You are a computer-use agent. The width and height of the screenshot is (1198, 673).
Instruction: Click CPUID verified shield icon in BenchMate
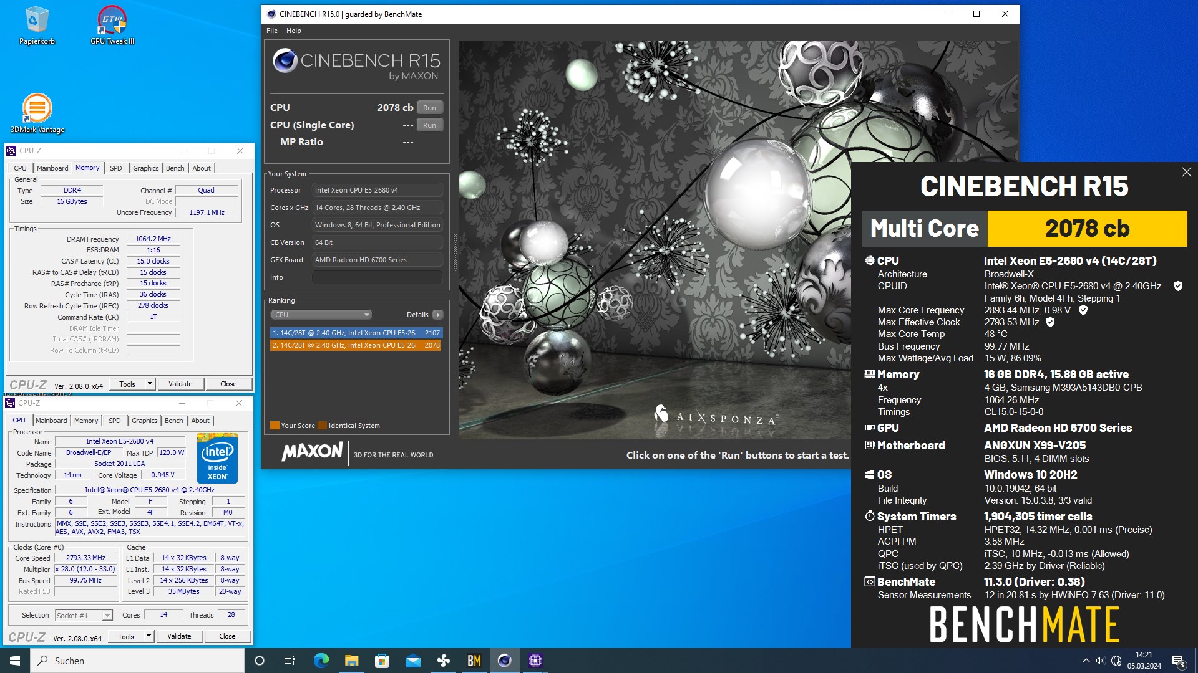coord(1178,286)
